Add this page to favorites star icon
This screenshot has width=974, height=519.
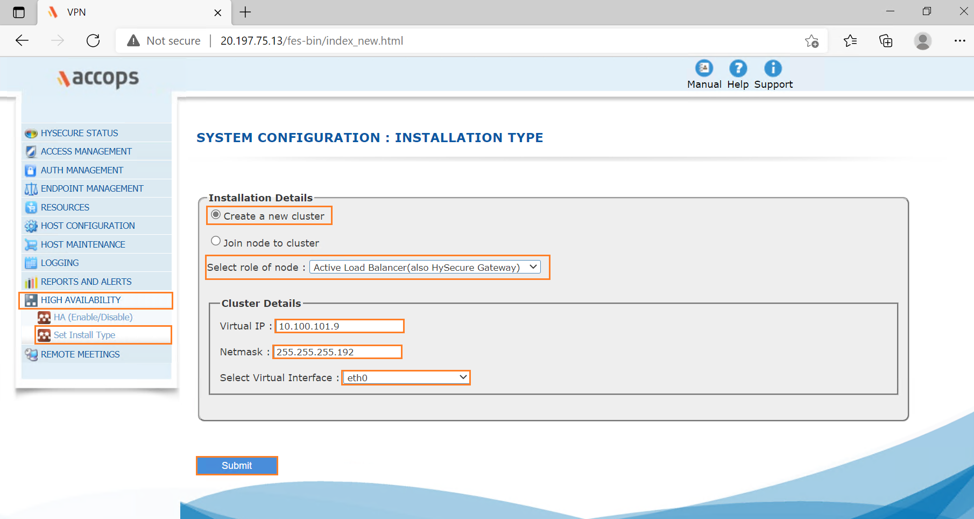(811, 41)
